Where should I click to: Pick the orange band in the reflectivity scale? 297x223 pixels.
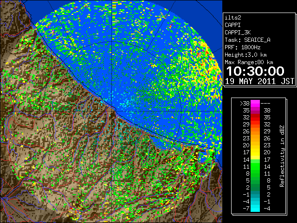255,131
